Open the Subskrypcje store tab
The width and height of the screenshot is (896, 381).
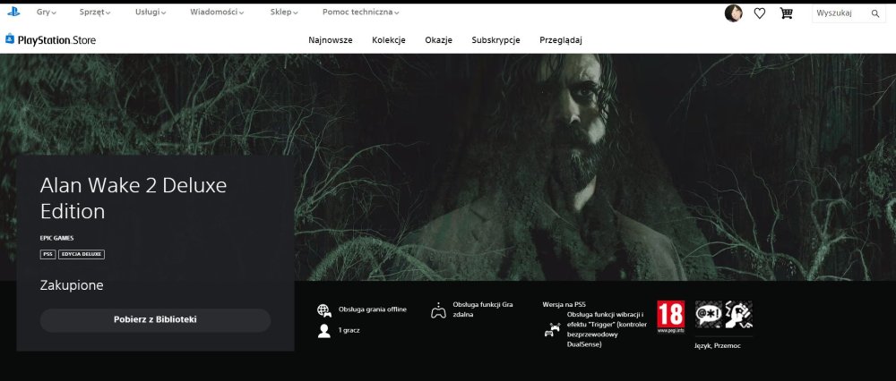coord(495,40)
